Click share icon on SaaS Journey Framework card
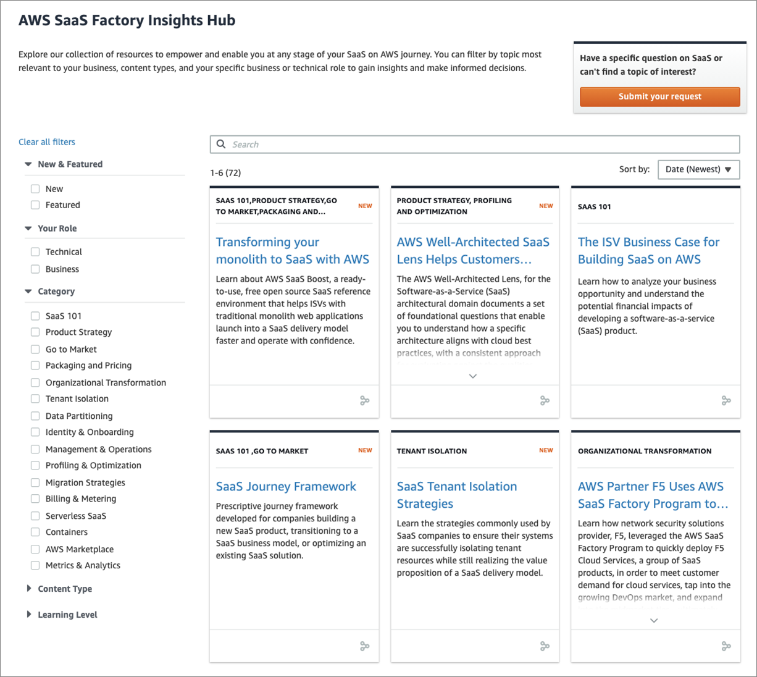 (x=364, y=646)
